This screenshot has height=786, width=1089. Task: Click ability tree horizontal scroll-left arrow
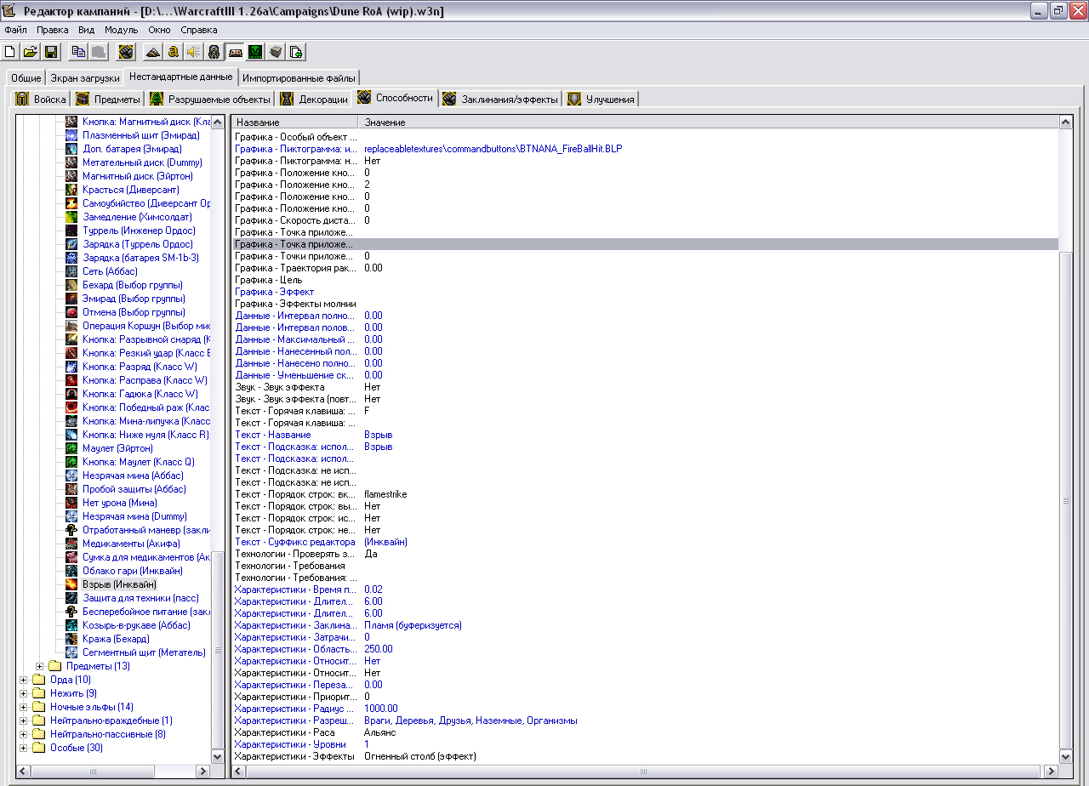pyautogui.click(x=25, y=771)
